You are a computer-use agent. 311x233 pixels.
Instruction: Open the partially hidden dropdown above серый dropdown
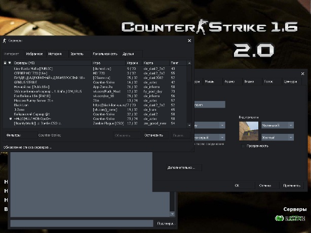point(210,125)
